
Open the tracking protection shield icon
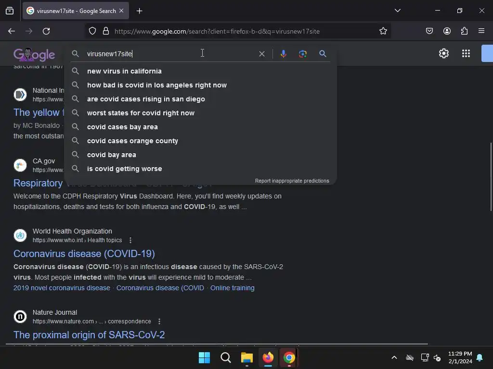tap(92, 31)
